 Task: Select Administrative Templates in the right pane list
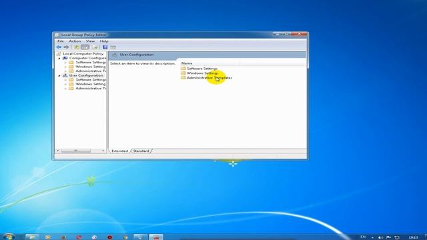coord(209,78)
